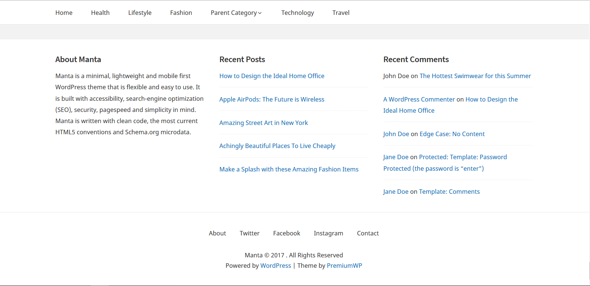Open the Fashion menu item

tap(181, 13)
